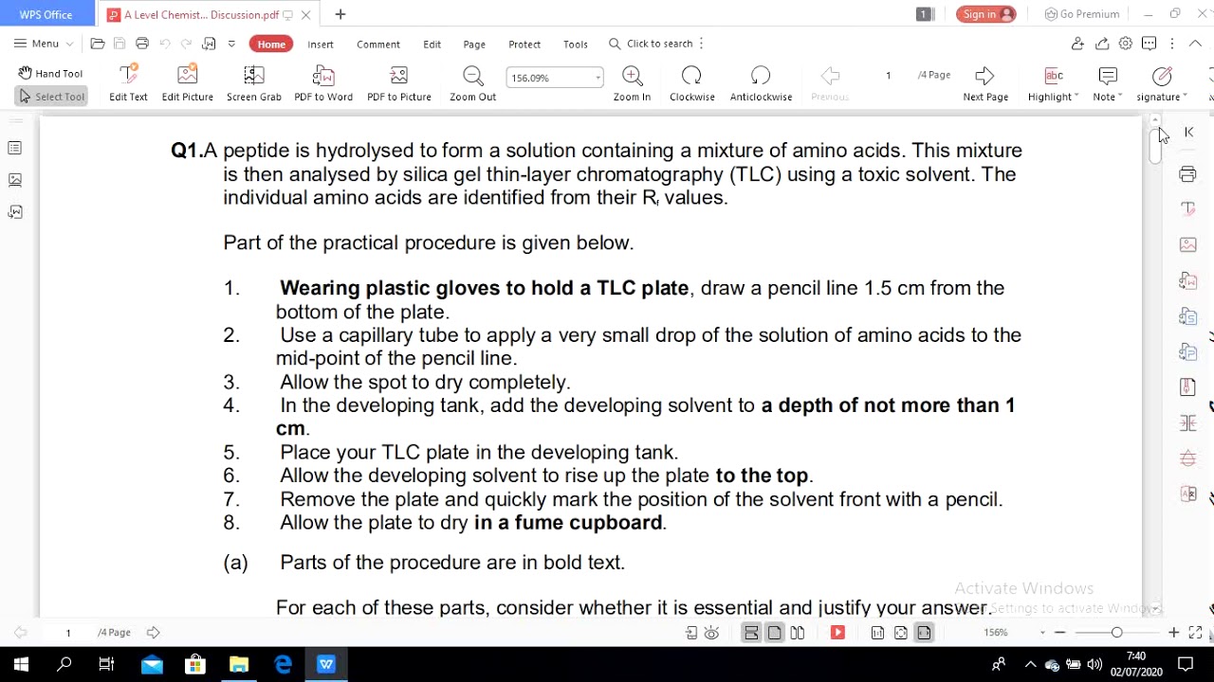The height and width of the screenshot is (682, 1214).
Task: Collapse the ribbon with the chevron
Action: point(1196,44)
